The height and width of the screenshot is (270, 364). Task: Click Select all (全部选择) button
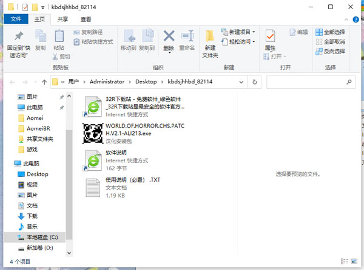329,32
